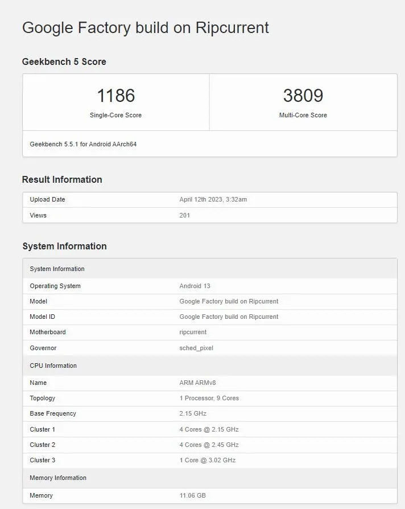Select the 'sched_pixel' governor value
The width and height of the screenshot is (405, 509).
pyautogui.click(x=196, y=348)
